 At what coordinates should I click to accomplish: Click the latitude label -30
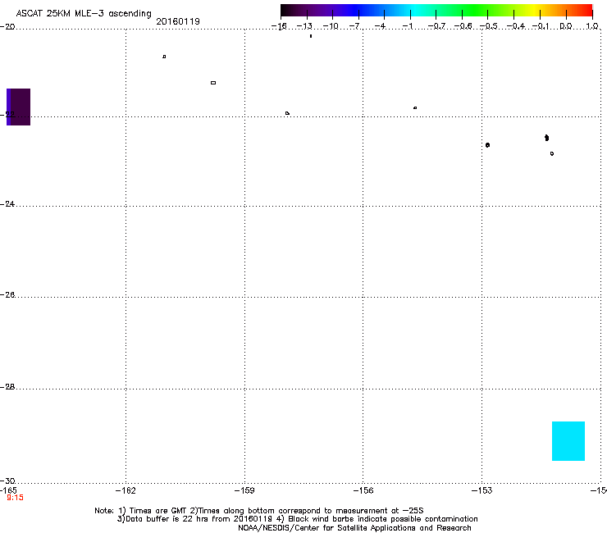coord(7,481)
